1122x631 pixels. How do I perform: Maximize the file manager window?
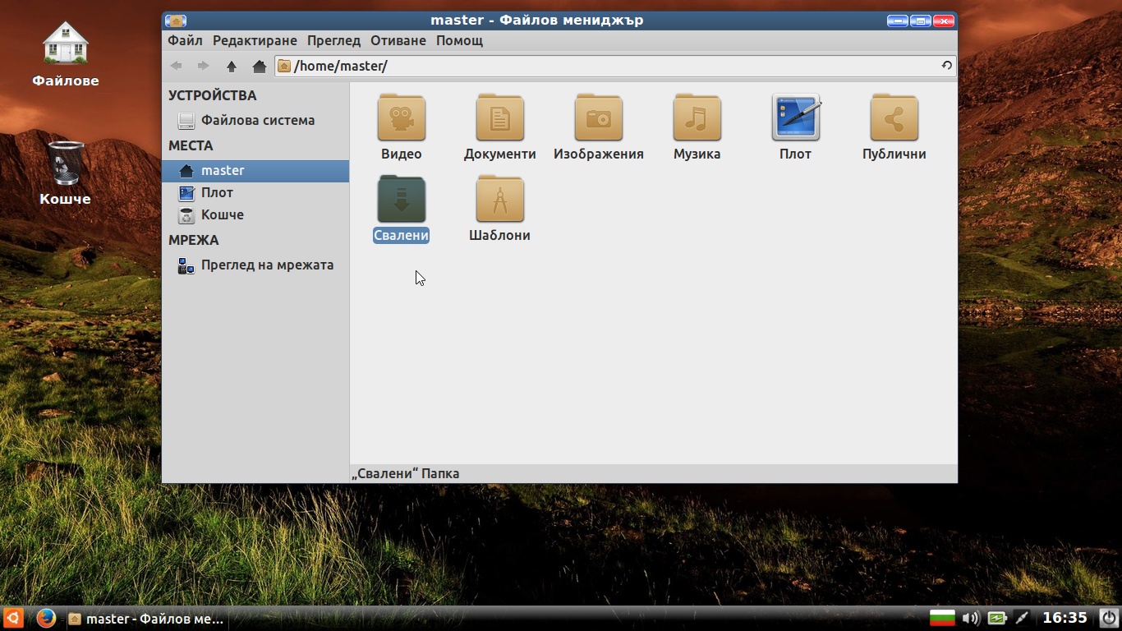coord(921,21)
